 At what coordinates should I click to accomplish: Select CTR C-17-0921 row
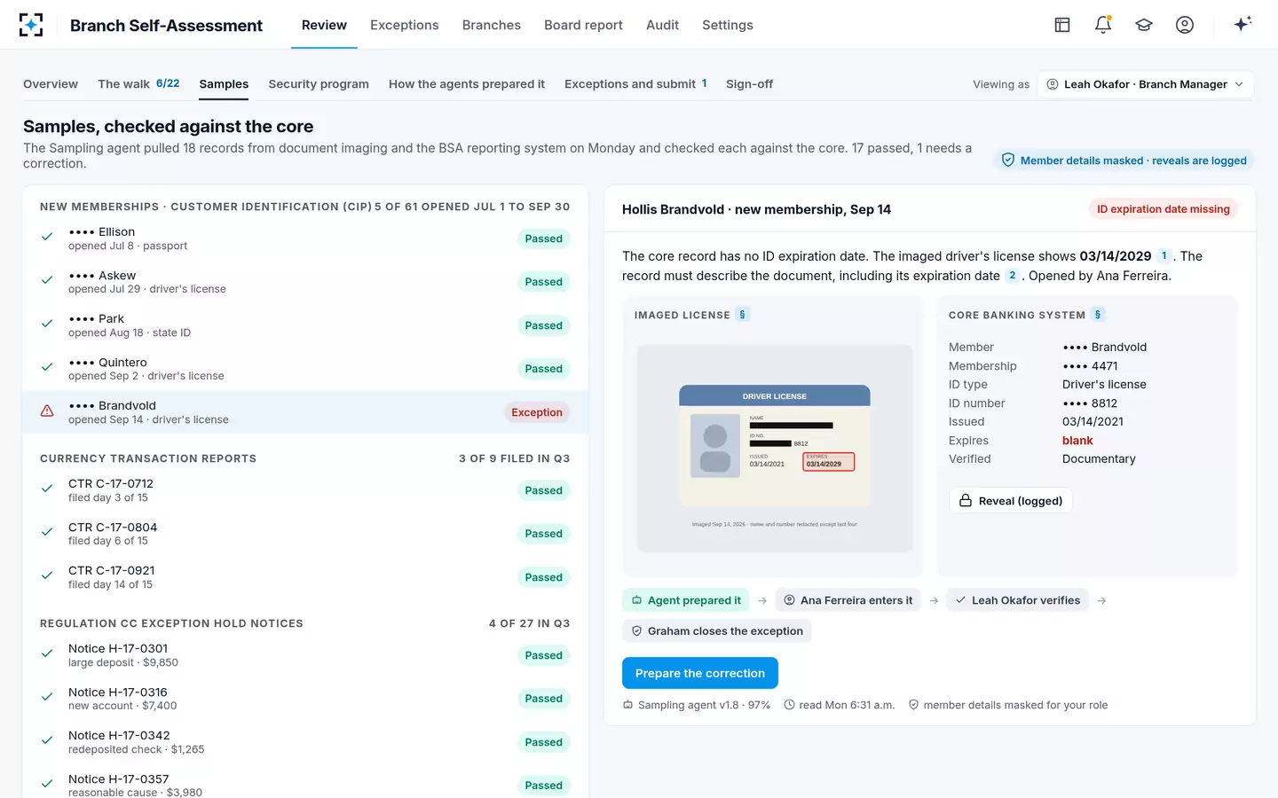coord(305,577)
